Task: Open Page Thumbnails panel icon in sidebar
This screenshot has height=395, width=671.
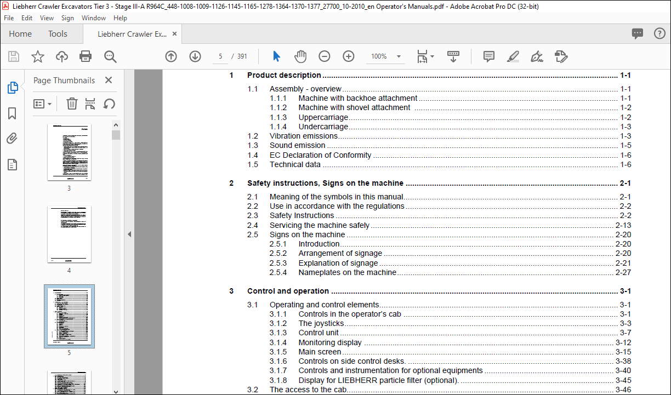Action: click(x=12, y=88)
